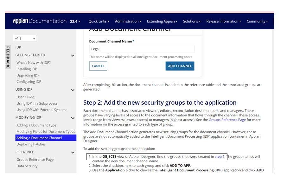Screen dimensions: 287x183
Task: Click the CANCEL button
Action: pos(98,66)
